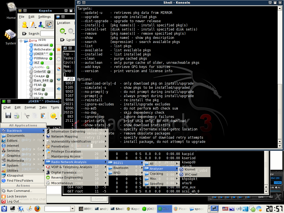284x213 pixels.
Task: Toggle RAND. shuffle in XMMS
Action: pos(261,197)
